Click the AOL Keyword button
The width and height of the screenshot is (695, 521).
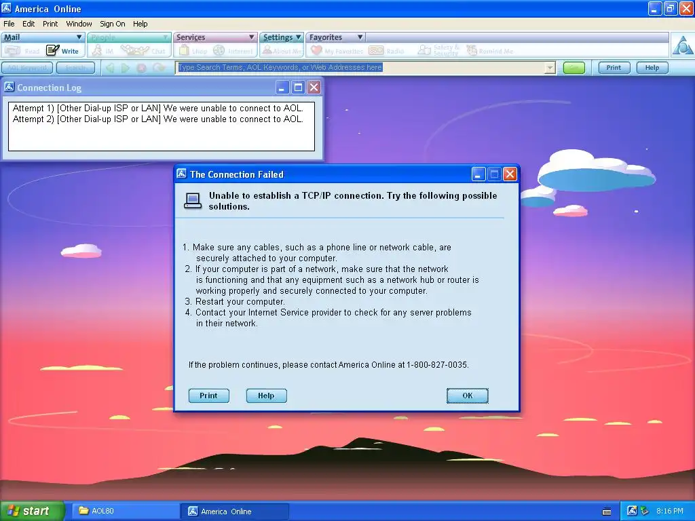pos(27,68)
